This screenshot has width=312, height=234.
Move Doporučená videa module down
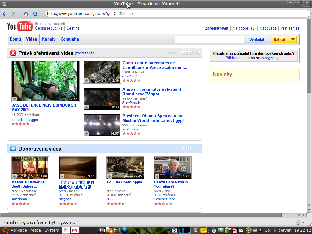(191, 148)
